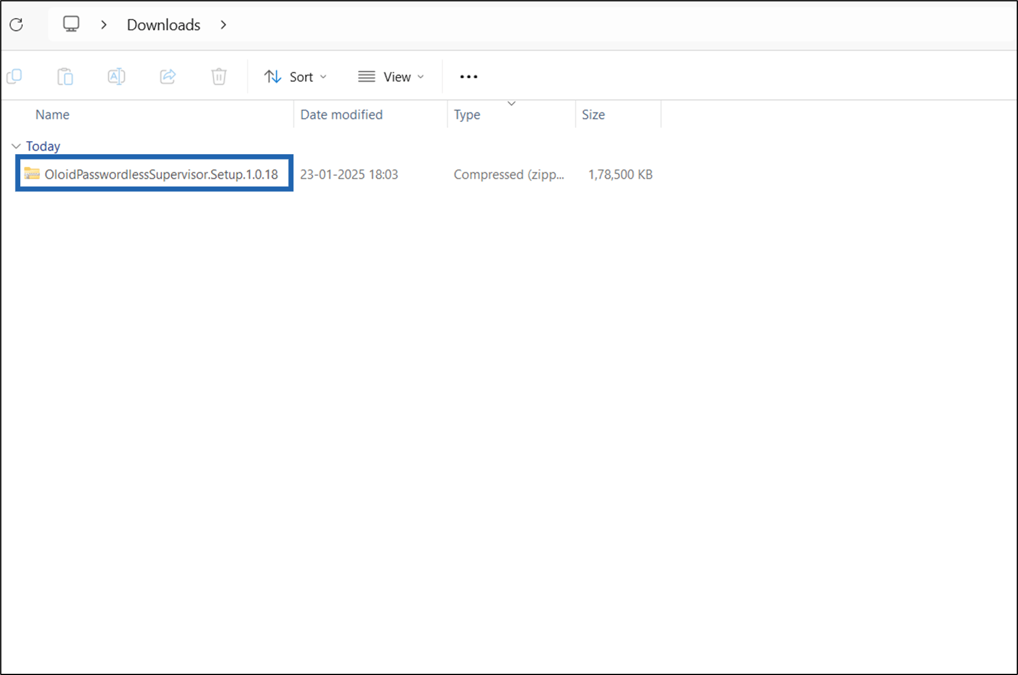Click the This PC monitor icon

click(x=71, y=24)
